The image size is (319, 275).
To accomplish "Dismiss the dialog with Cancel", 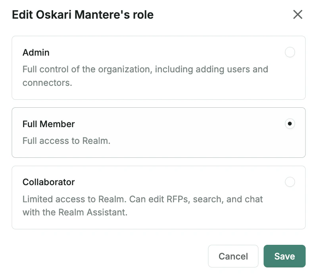I will pos(233,256).
